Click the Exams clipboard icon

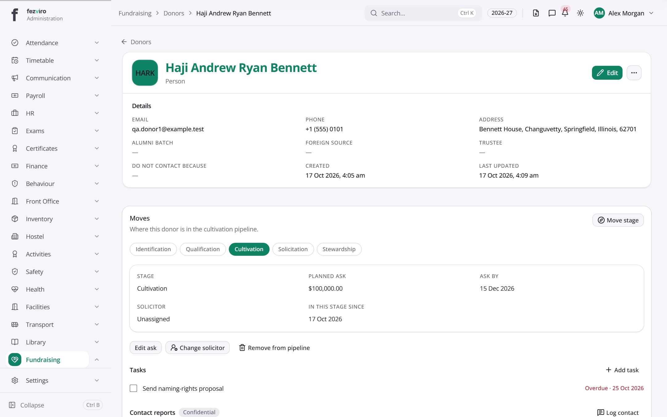(x=15, y=131)
